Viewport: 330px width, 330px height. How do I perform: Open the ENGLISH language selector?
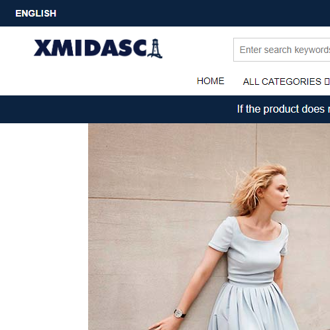36,13
